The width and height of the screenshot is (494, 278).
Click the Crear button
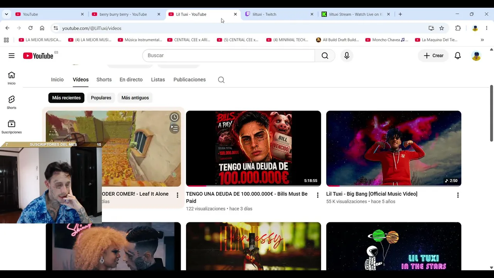coord(433,56)
